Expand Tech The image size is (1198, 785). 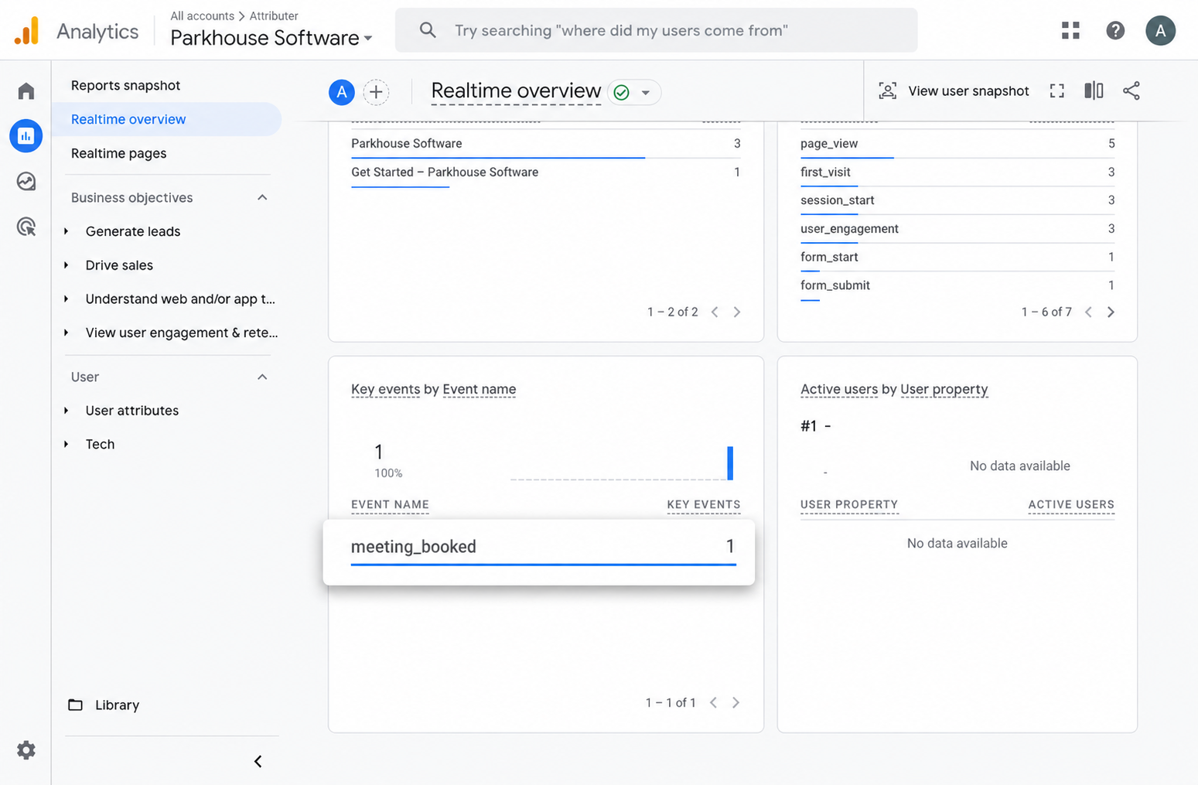click(x=67, y=444)
